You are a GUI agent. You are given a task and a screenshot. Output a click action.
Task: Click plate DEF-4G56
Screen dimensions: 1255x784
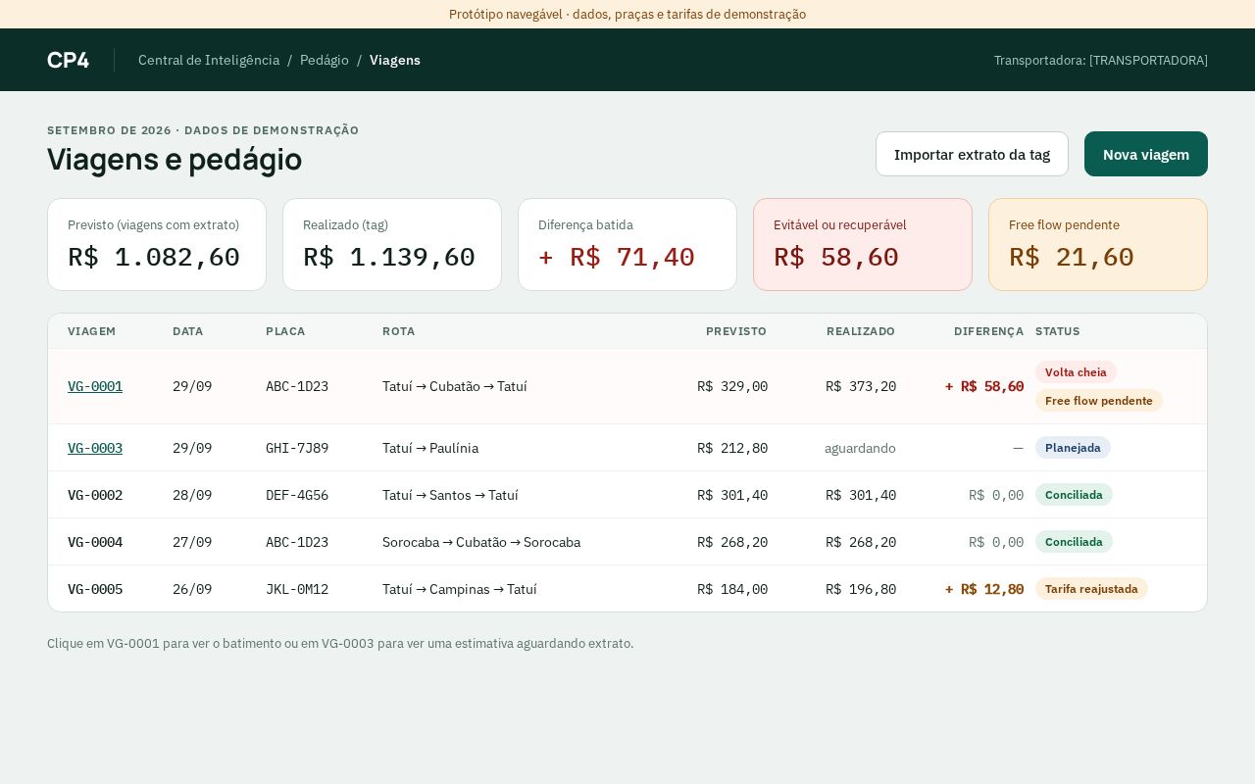point(297,495)
